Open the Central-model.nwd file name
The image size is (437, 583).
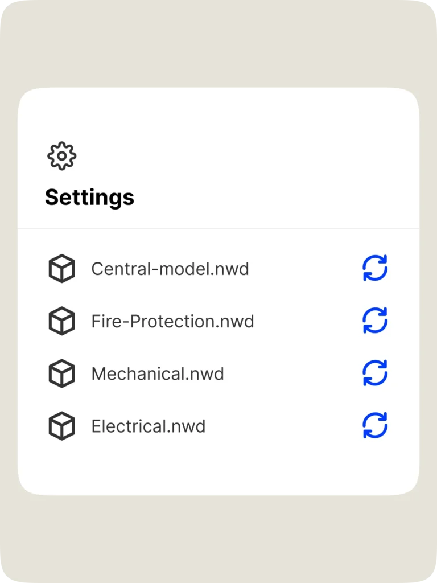170,269
